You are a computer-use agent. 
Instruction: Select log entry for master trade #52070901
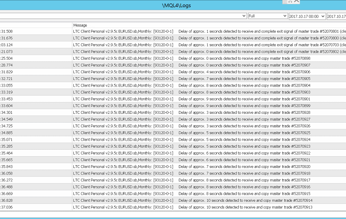coord(173,99)
